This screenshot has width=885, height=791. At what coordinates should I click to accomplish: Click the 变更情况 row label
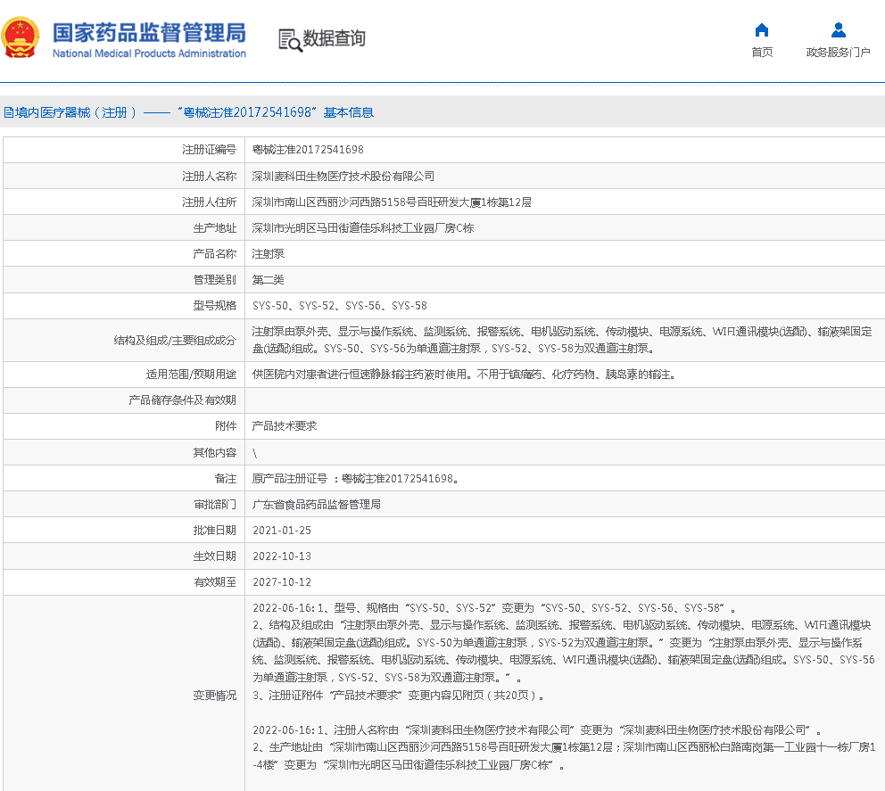click(214, 696)
